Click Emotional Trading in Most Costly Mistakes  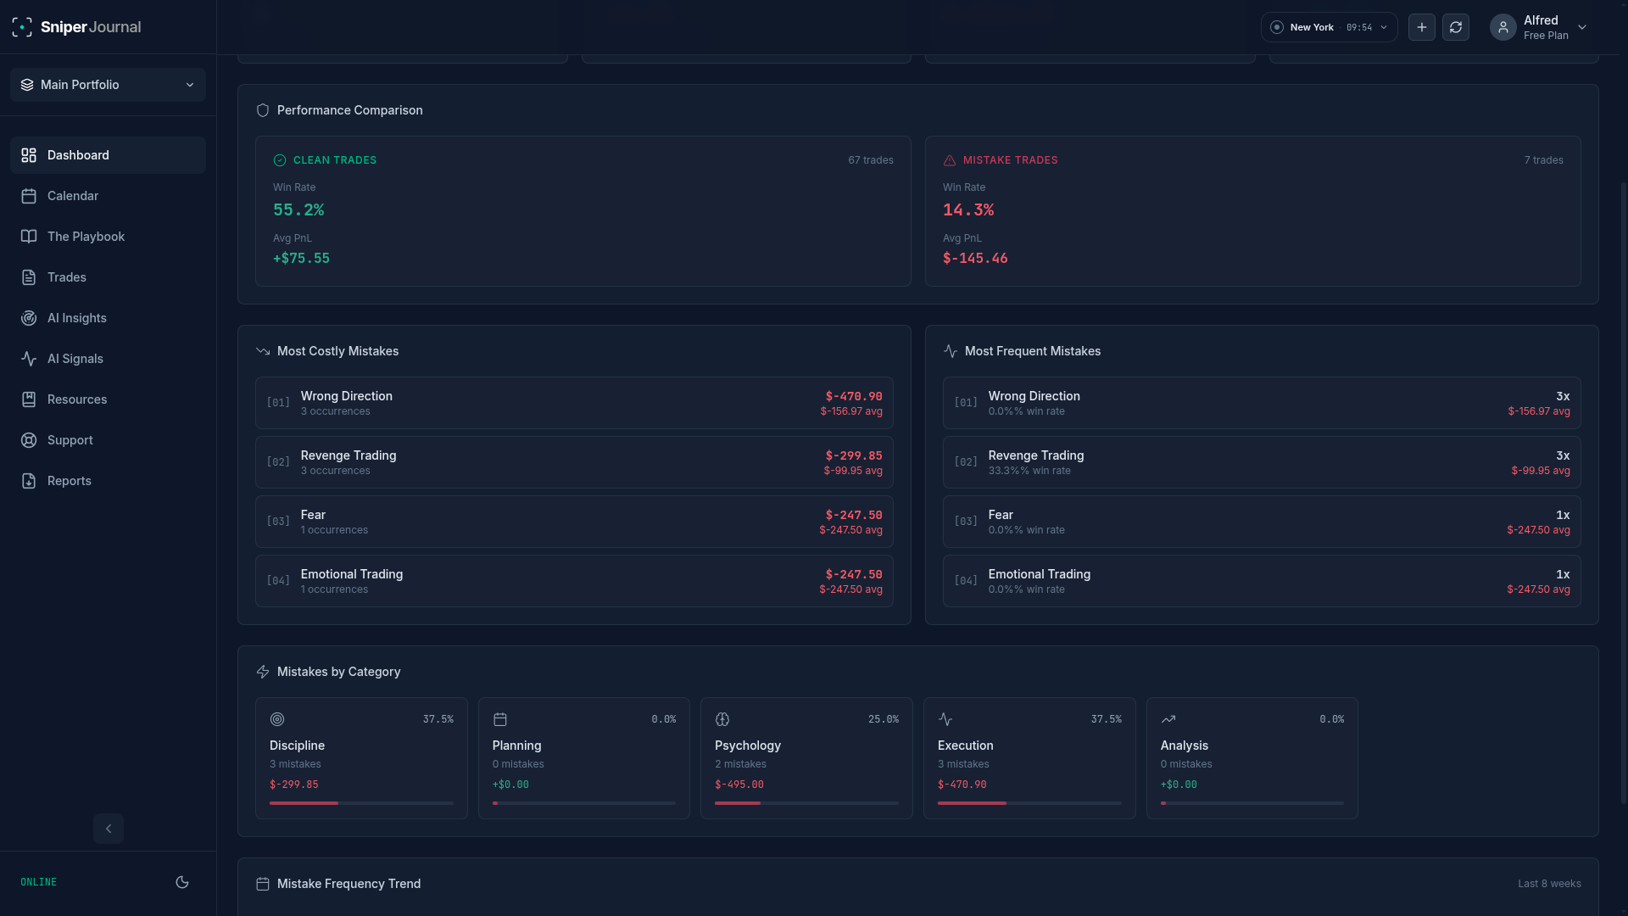[x=574, y=581]
